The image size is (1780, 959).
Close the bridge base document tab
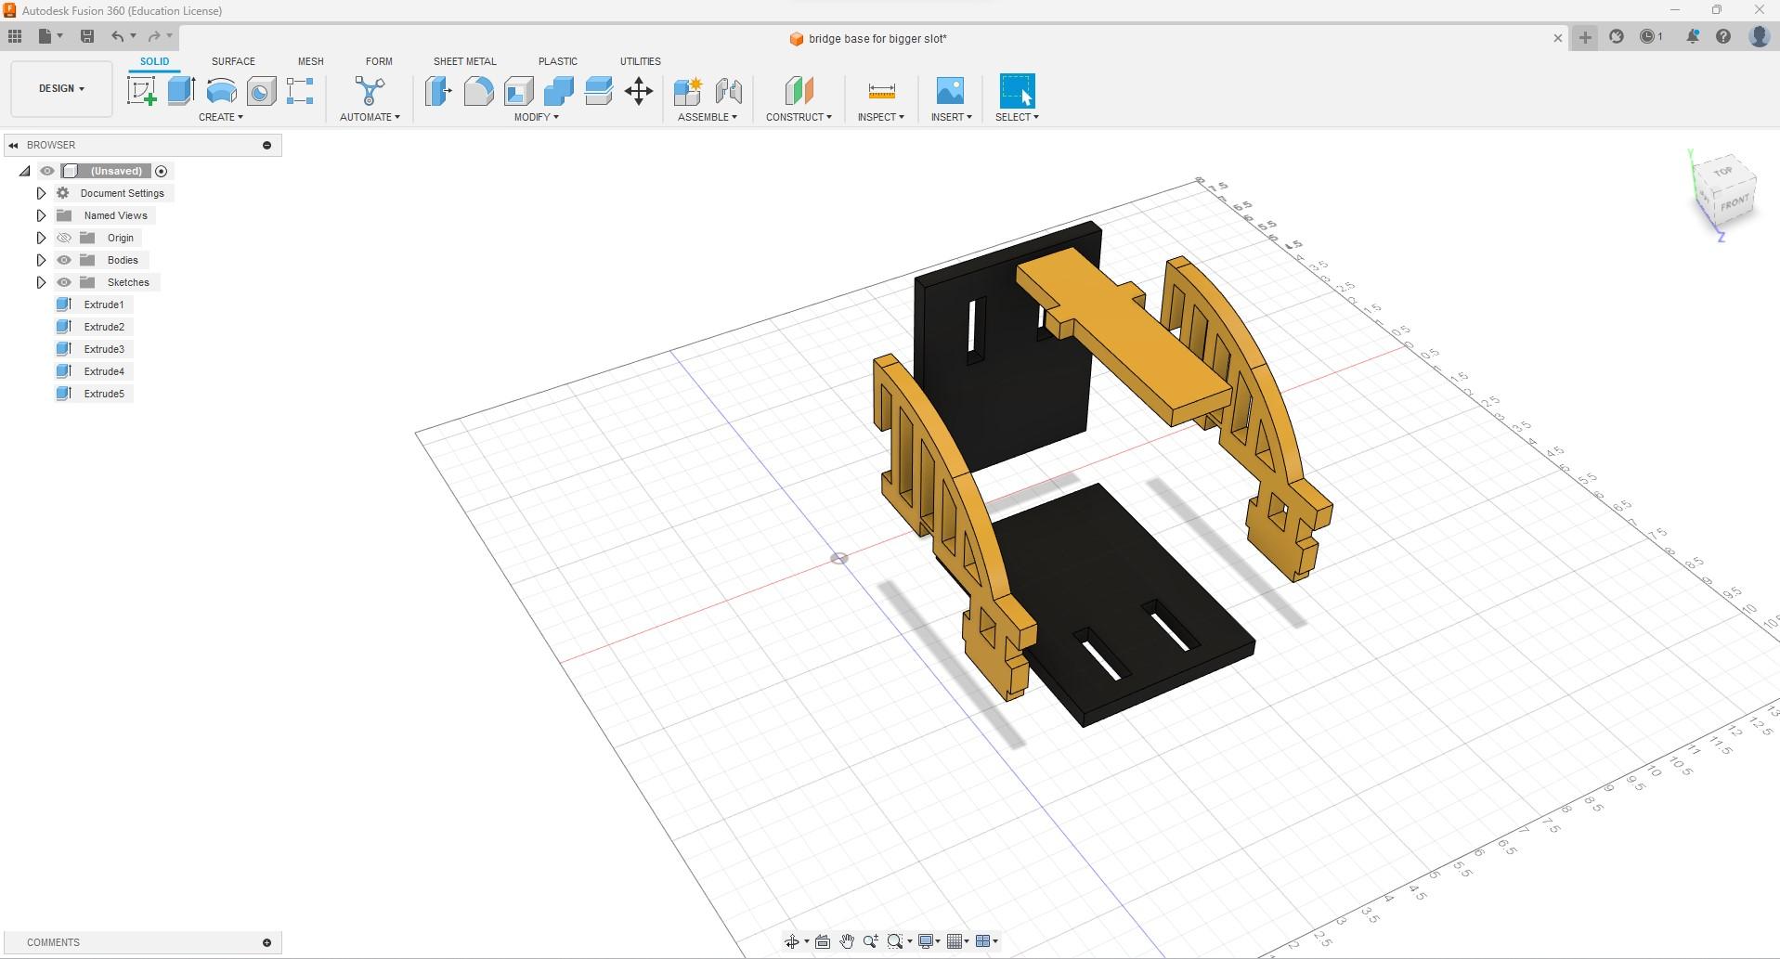pyautogui.click(x=1558, y=38)
